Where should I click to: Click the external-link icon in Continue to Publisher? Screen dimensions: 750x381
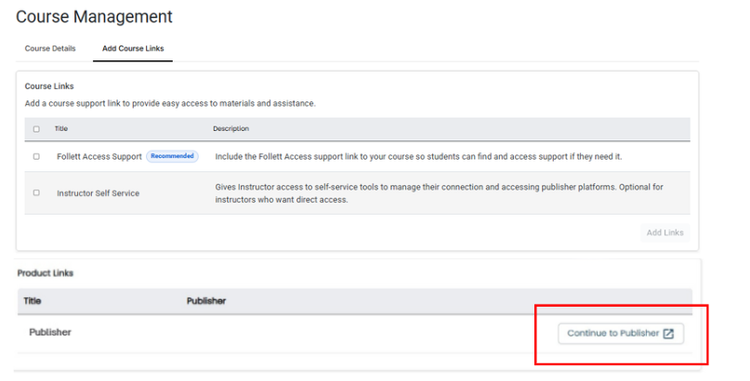pos(669,334)
